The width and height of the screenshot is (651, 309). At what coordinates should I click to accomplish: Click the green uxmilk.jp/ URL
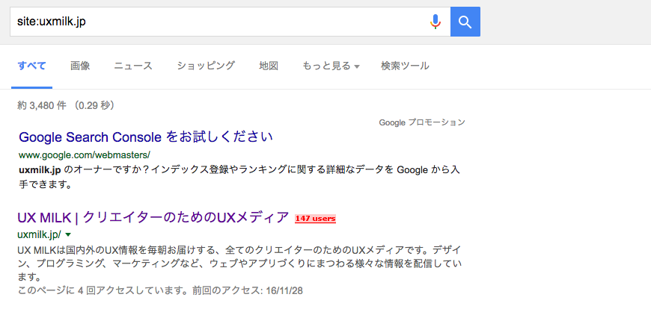click(x=39, y=234)
